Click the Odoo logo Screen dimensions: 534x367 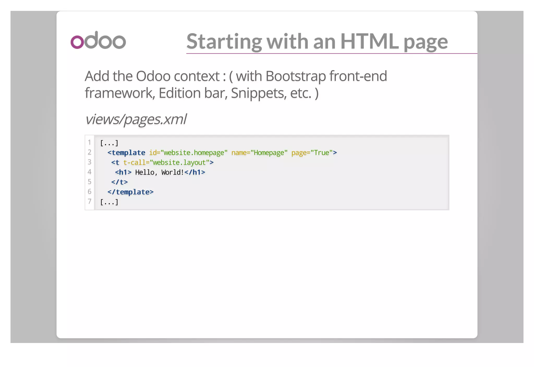click(x=98, y=40)
